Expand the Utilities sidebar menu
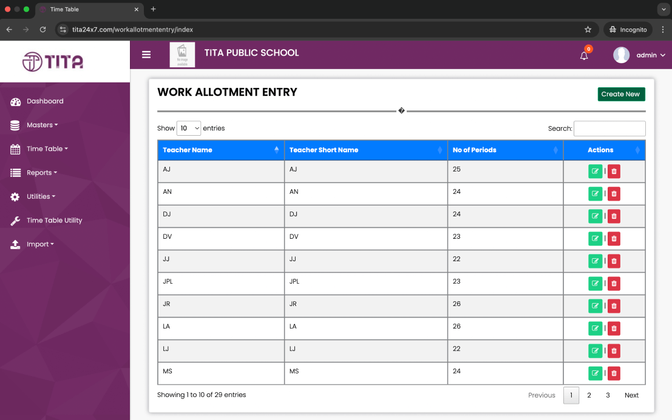This screenshot has height=420, width=672. pos(41,197)
